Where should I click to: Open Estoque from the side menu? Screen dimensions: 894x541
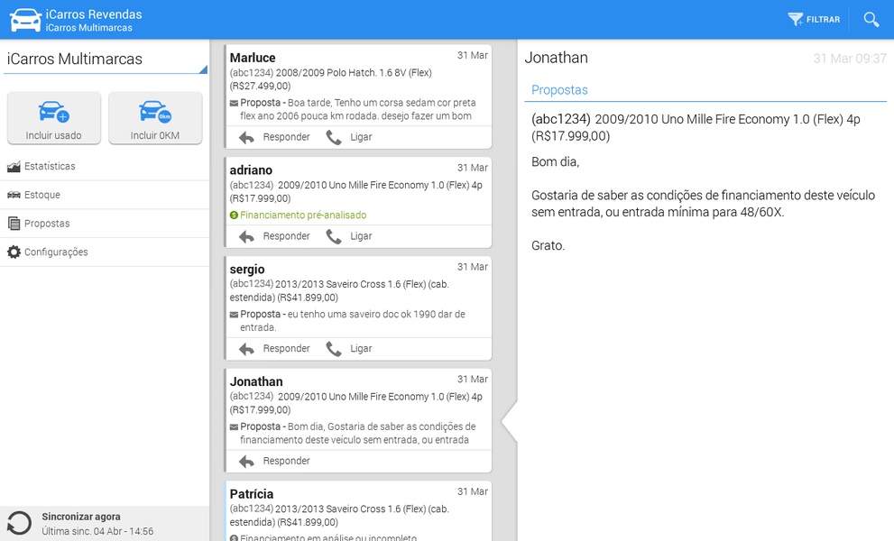pyautogui.click(x=105, y=195)
